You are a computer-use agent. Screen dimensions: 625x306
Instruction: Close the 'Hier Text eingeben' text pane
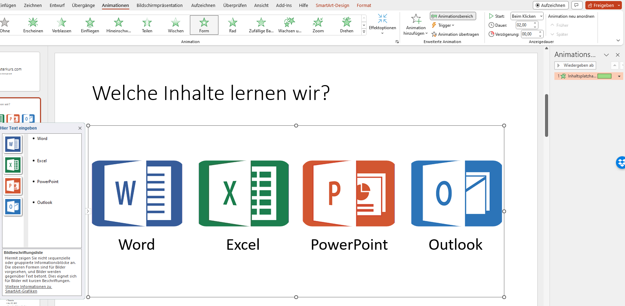[80, 128]
